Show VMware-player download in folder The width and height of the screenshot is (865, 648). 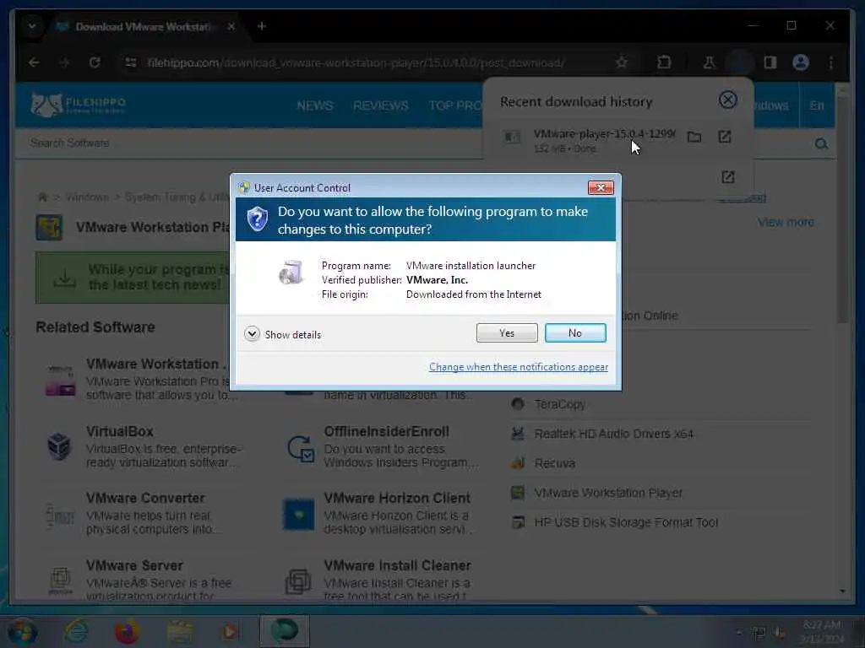(x=694, y=137)
